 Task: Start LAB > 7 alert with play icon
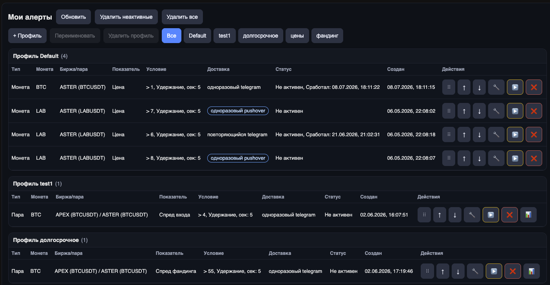[515, 111]
